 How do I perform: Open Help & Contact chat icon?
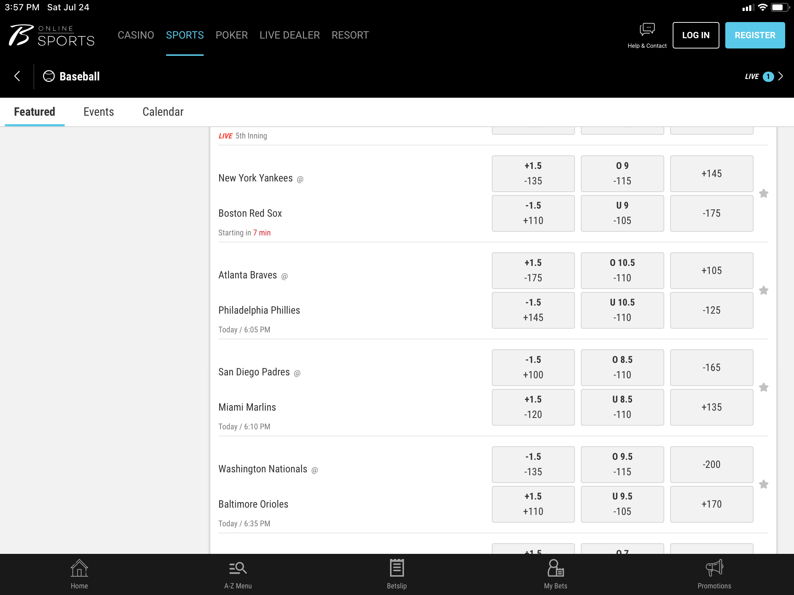(647, 30)
